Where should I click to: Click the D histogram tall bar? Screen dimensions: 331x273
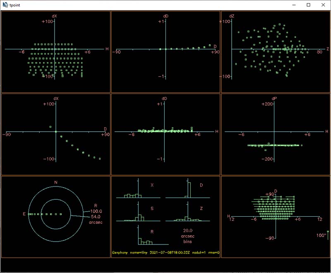(x=189, y=190)
